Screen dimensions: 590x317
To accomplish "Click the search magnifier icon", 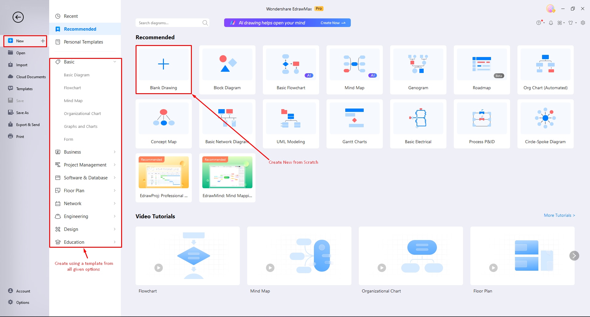I will (205, 23).
